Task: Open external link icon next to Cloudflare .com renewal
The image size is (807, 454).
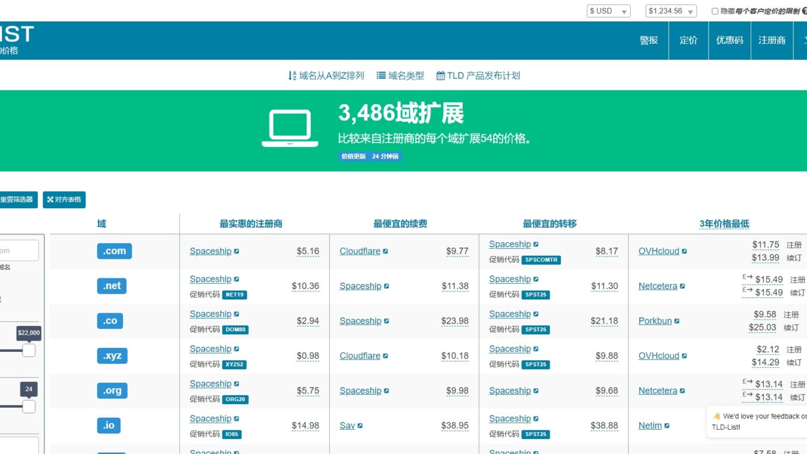Action: point(386,252)
